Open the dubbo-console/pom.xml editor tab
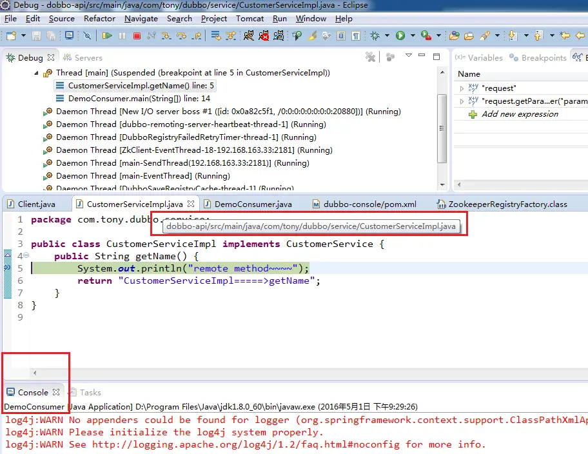The image size is (588, 454). click(x=364, y=204)
